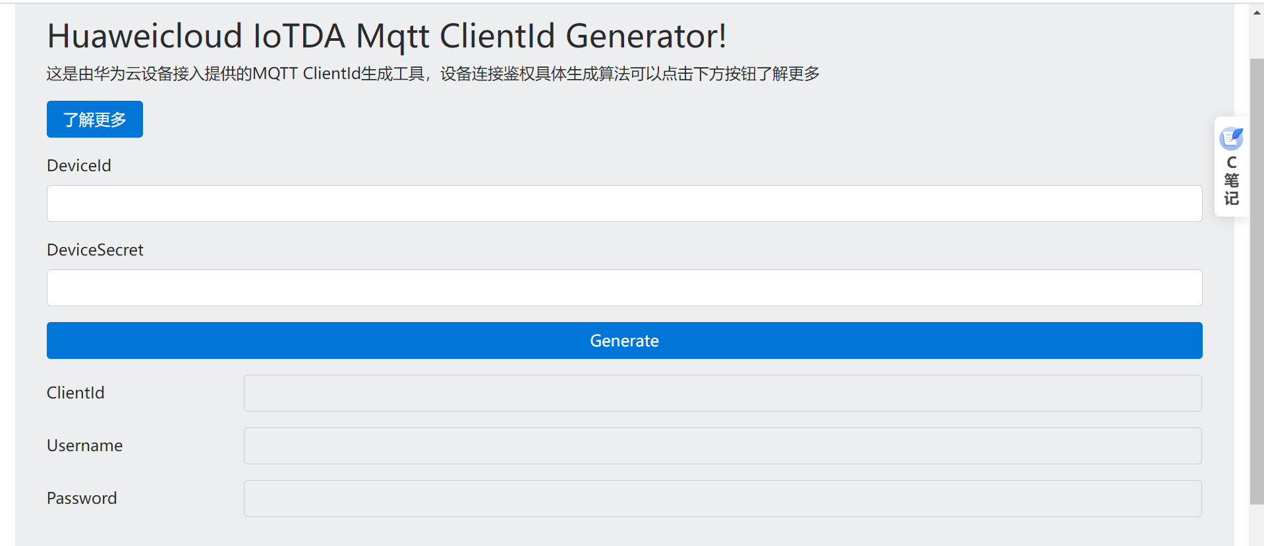Select the Password output field
Viewport: 1264px width, 546px height.
722,499
